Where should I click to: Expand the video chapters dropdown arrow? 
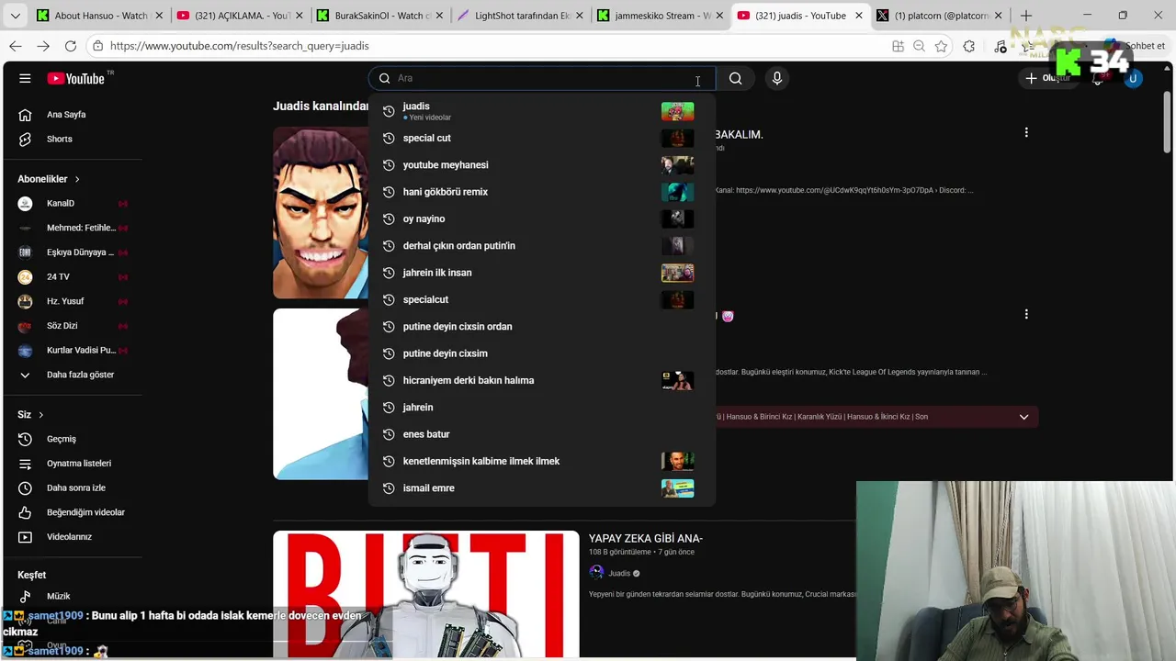point(1023,417)
